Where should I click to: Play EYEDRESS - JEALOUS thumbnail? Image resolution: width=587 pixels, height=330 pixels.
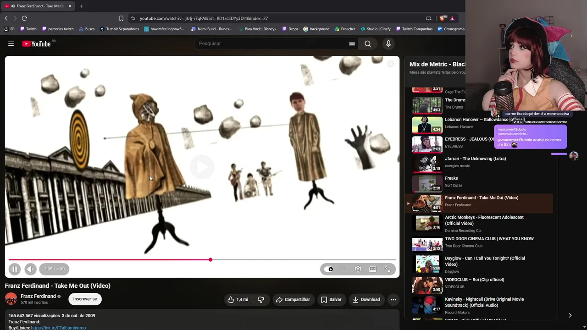[427, 144]
